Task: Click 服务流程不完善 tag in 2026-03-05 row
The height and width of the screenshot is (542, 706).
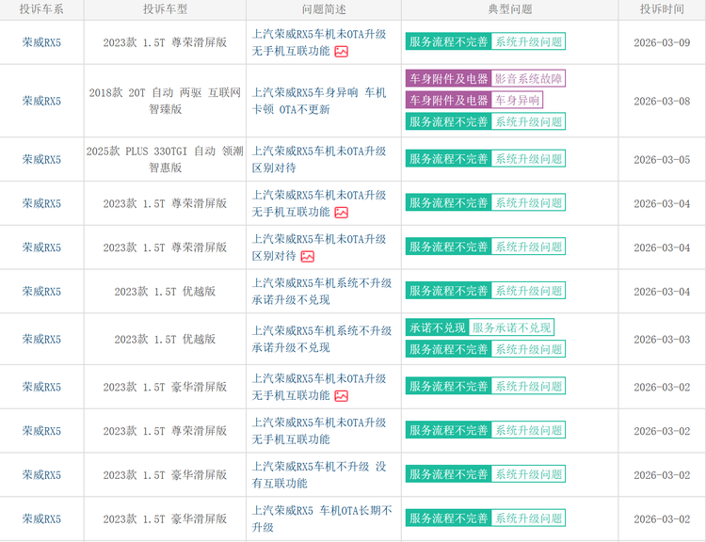Action: coord(448,159)
